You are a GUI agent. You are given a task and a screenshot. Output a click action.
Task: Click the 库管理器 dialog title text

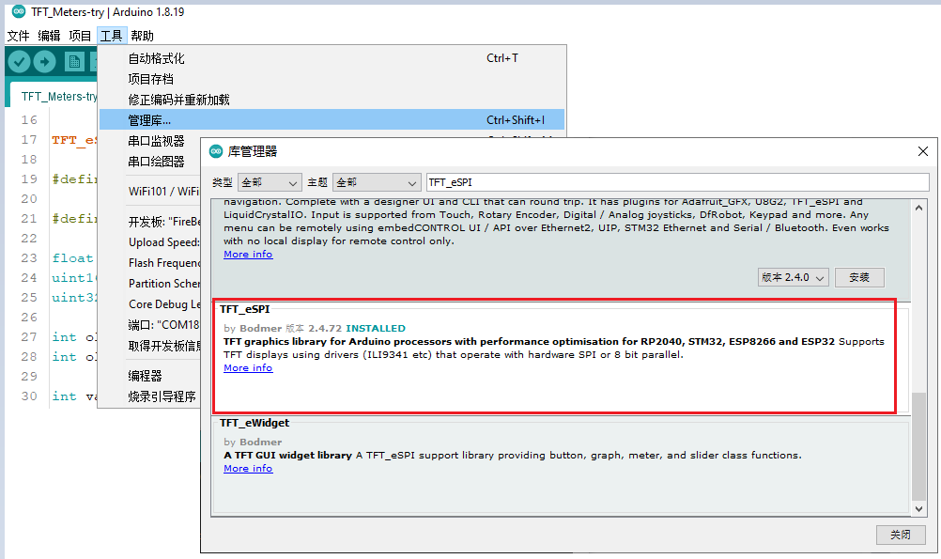pyautogui.click(x=252, y=151)
